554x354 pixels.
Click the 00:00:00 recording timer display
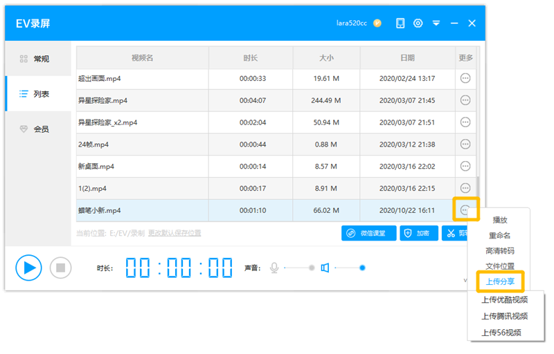(179, 268)
